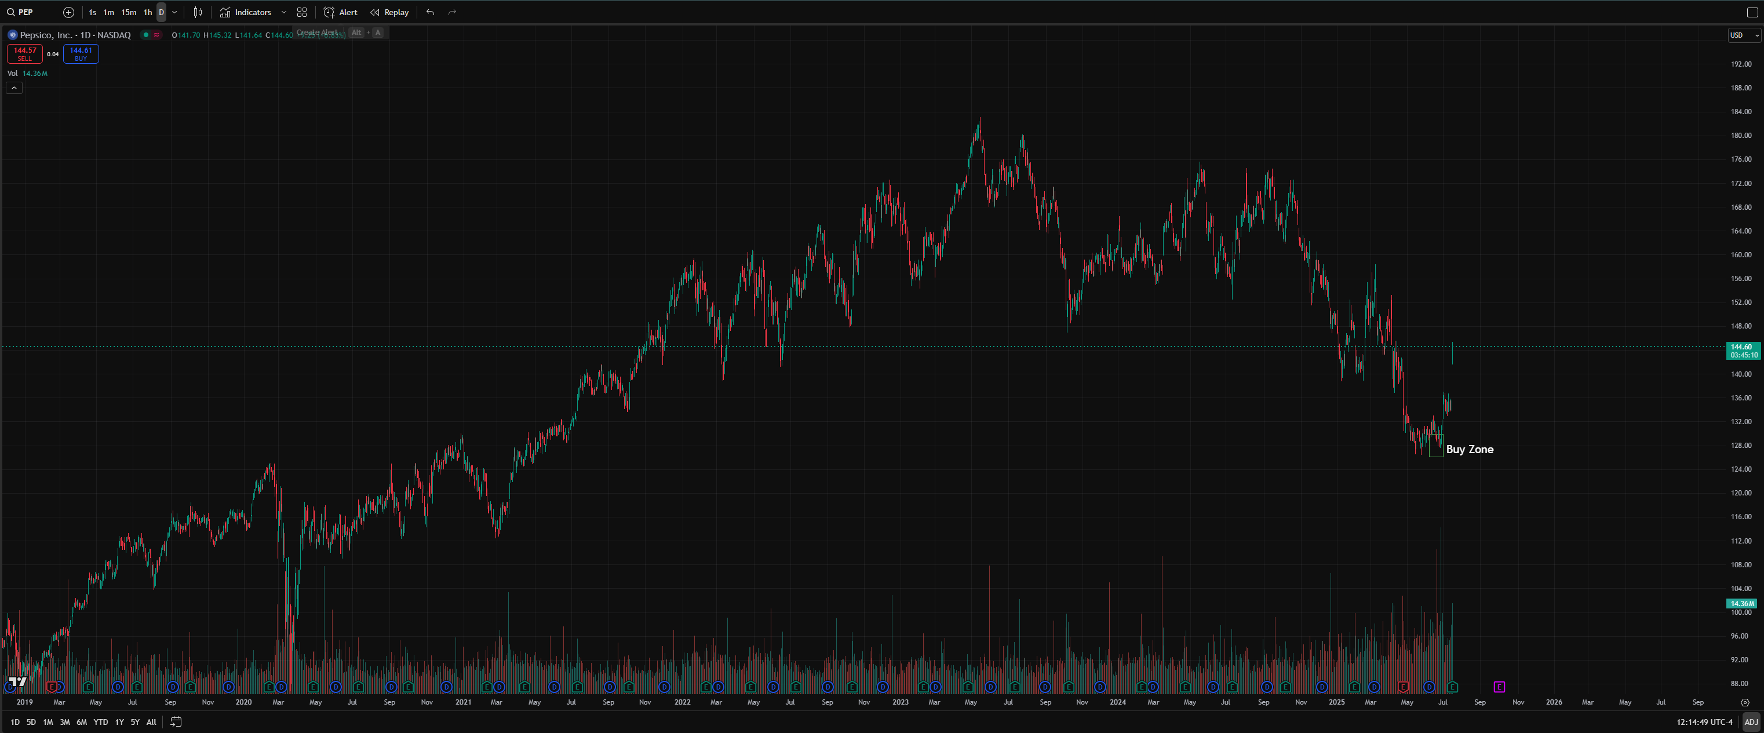Click the 144.60 current price label
This screenshot has height=733, width=1764.
(1744, 351)
